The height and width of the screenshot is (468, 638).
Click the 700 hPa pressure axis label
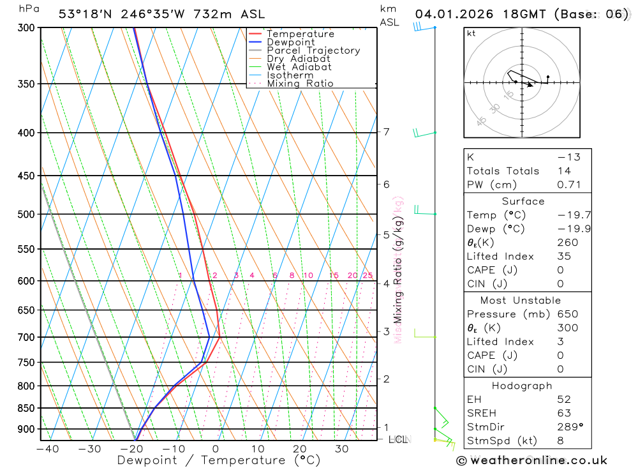[x=26, y=337]
